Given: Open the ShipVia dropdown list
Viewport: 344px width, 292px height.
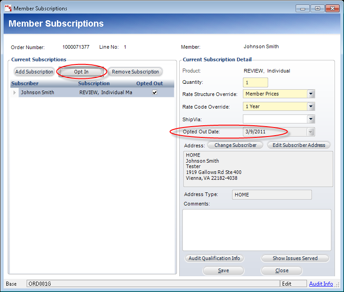Looking at the screenshot, I should [x=311, y=119].
